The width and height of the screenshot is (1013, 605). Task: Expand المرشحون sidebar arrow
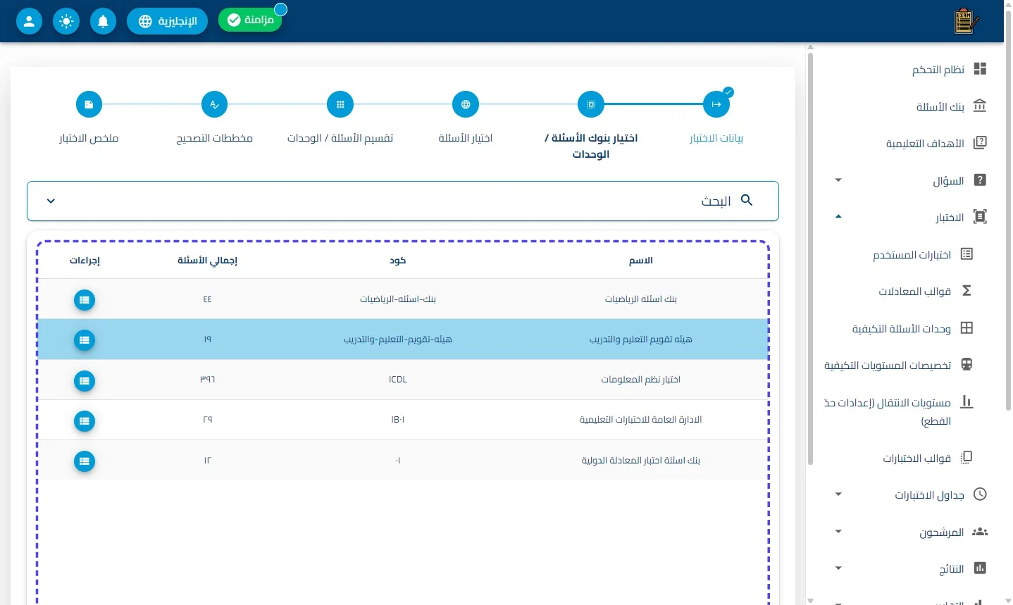tap(838, 532)
